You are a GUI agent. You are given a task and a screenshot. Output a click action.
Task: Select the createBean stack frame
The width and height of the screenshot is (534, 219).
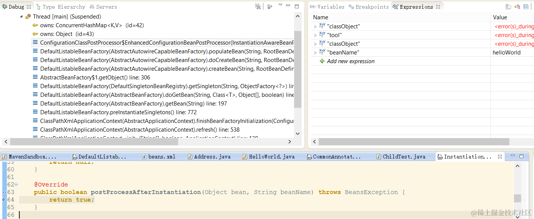coord(167,69)
